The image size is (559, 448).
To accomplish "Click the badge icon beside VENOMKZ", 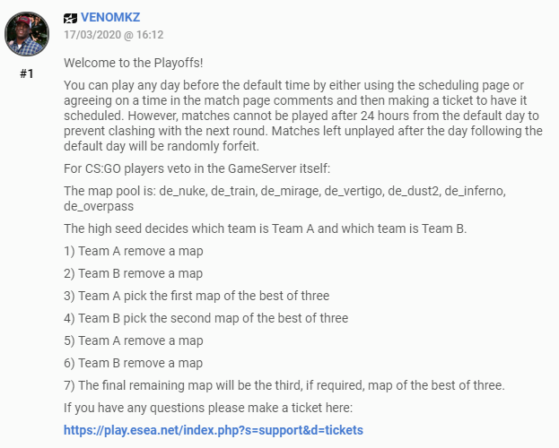I will [x=70, y=18].
